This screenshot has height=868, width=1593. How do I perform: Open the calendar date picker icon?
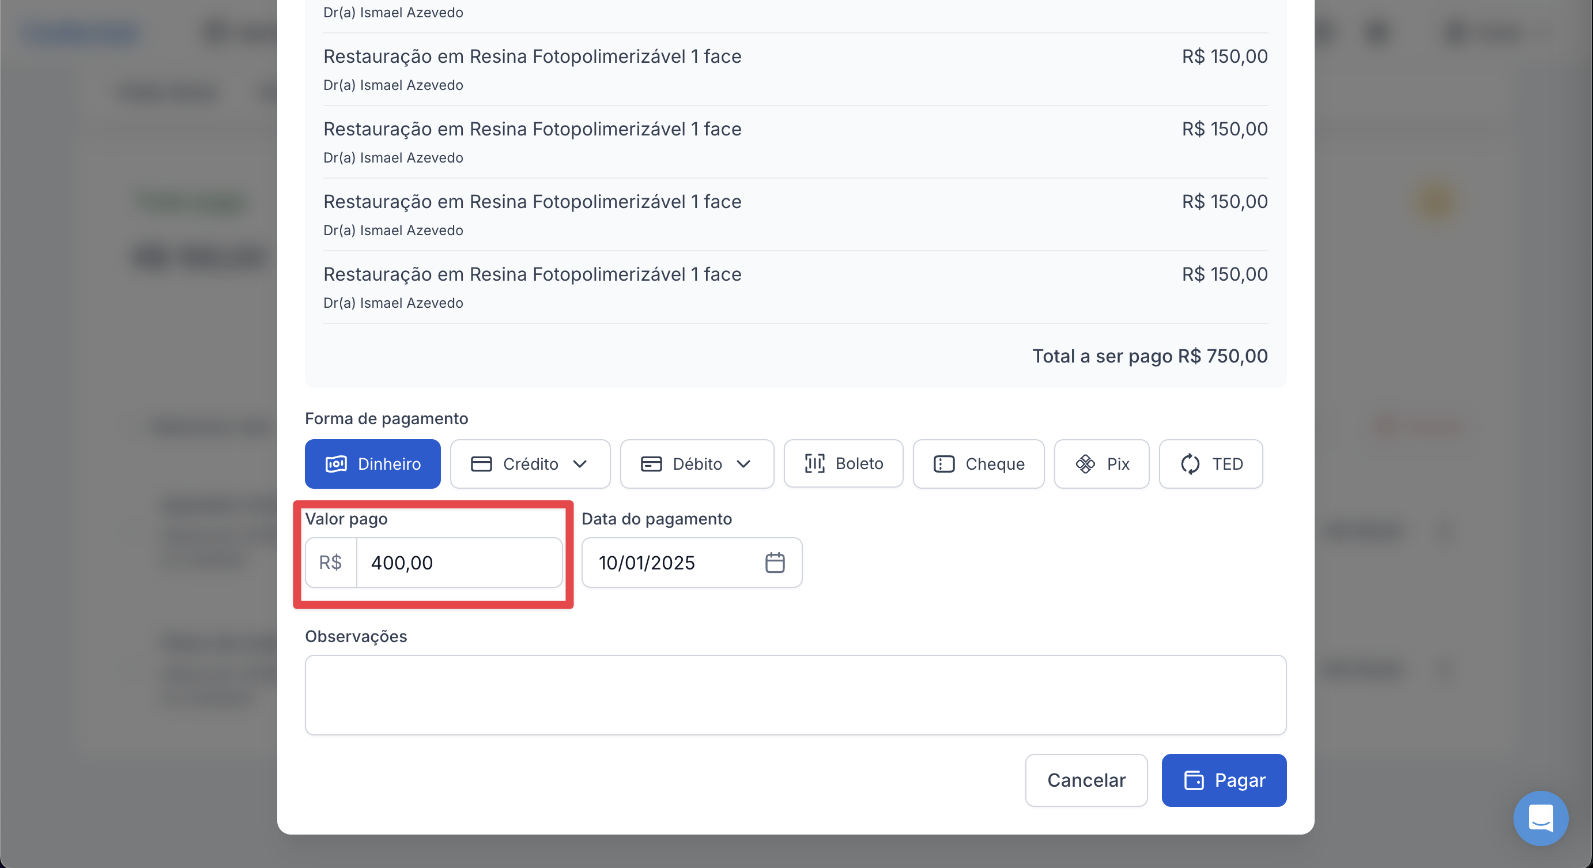[774, 563]
